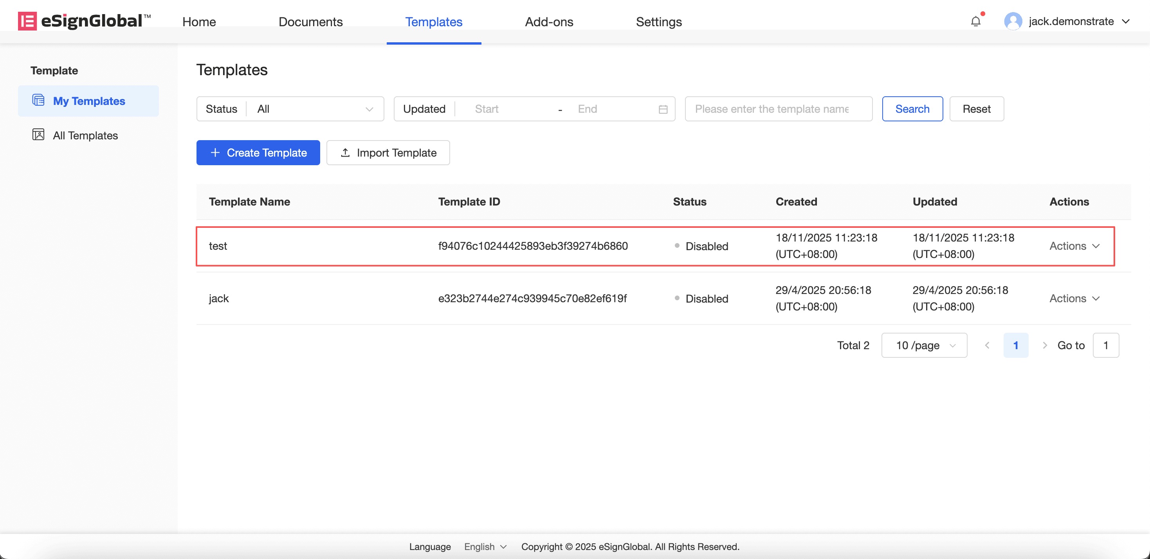Go to the previous page arrow
The height and width of the screenshot is (559, 1150).
click(x=987, y=345)
